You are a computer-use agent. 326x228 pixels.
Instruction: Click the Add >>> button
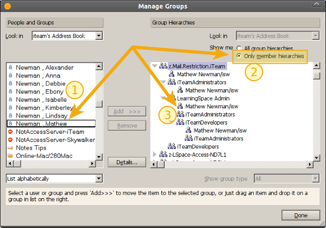pyautogui.click(x=127, y=112)
